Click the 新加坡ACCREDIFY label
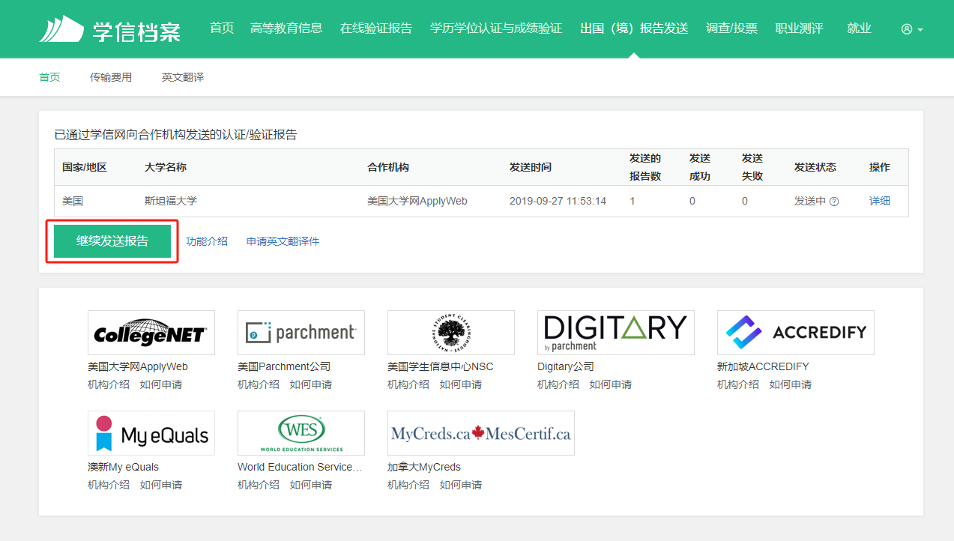954x541 pixels. pyautogui.click(x=763, y=366)
